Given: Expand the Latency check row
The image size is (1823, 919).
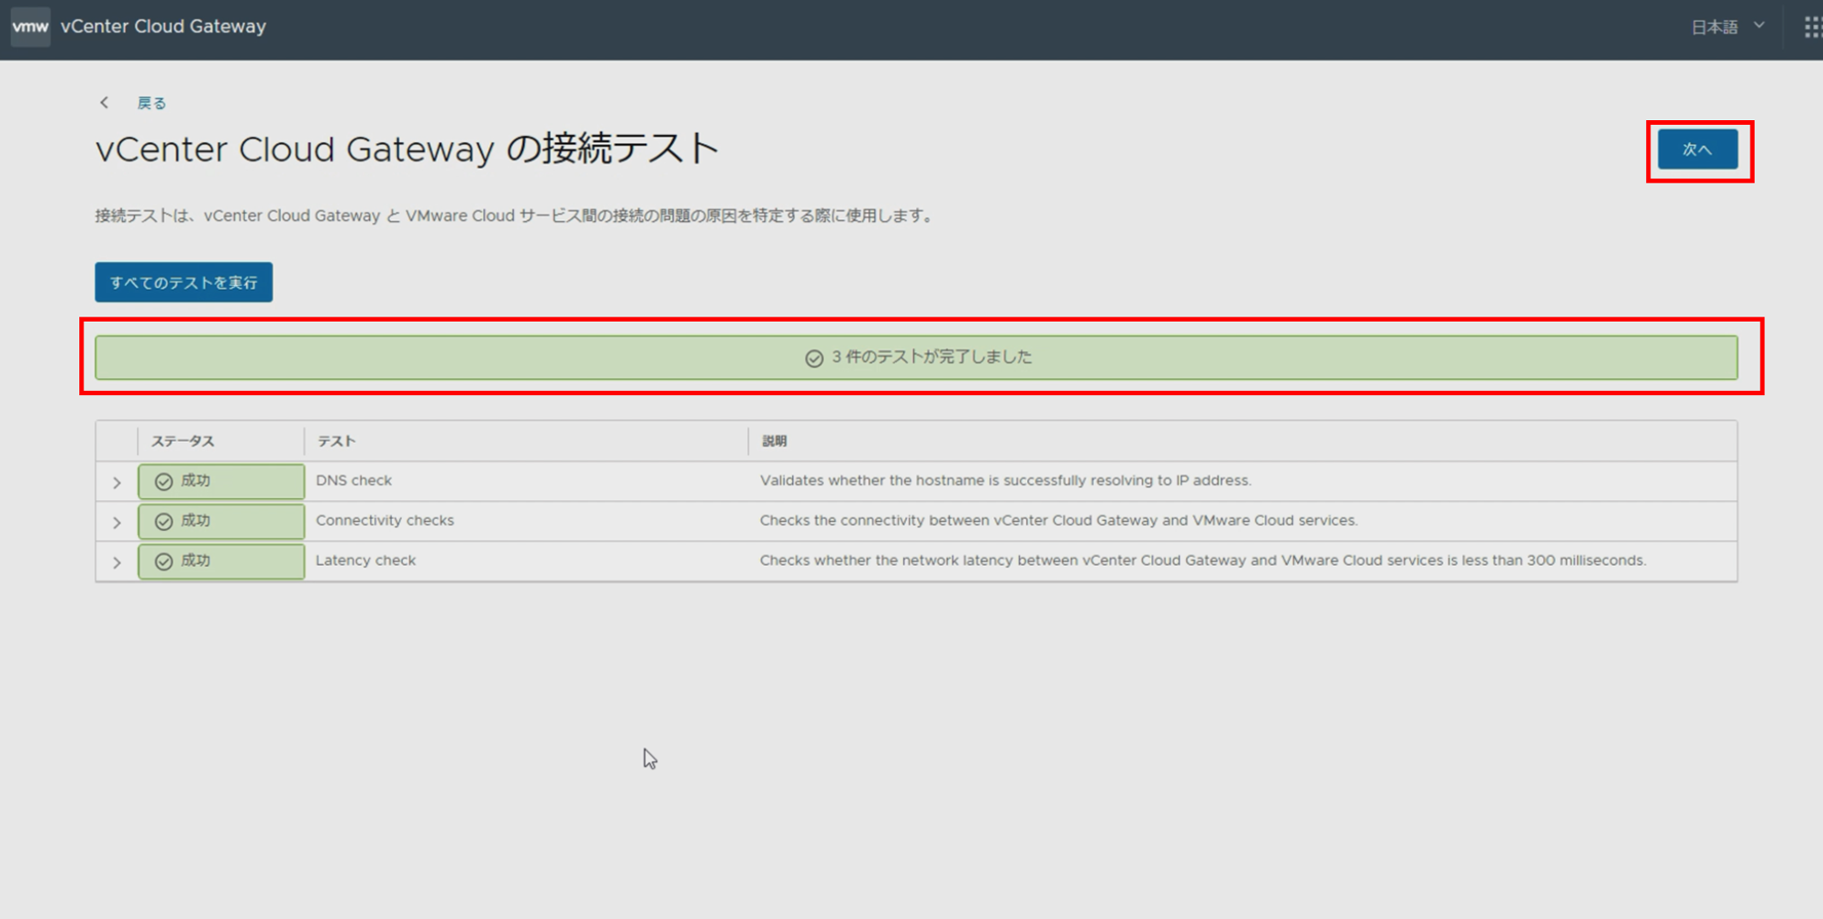Looking at the screenshot, I should point(117,562).
